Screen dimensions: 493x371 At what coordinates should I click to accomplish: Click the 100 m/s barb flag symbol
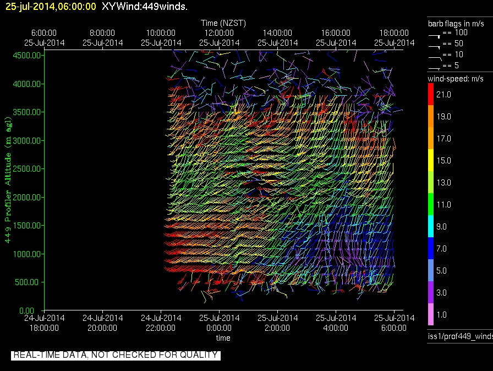click(434, 36)
